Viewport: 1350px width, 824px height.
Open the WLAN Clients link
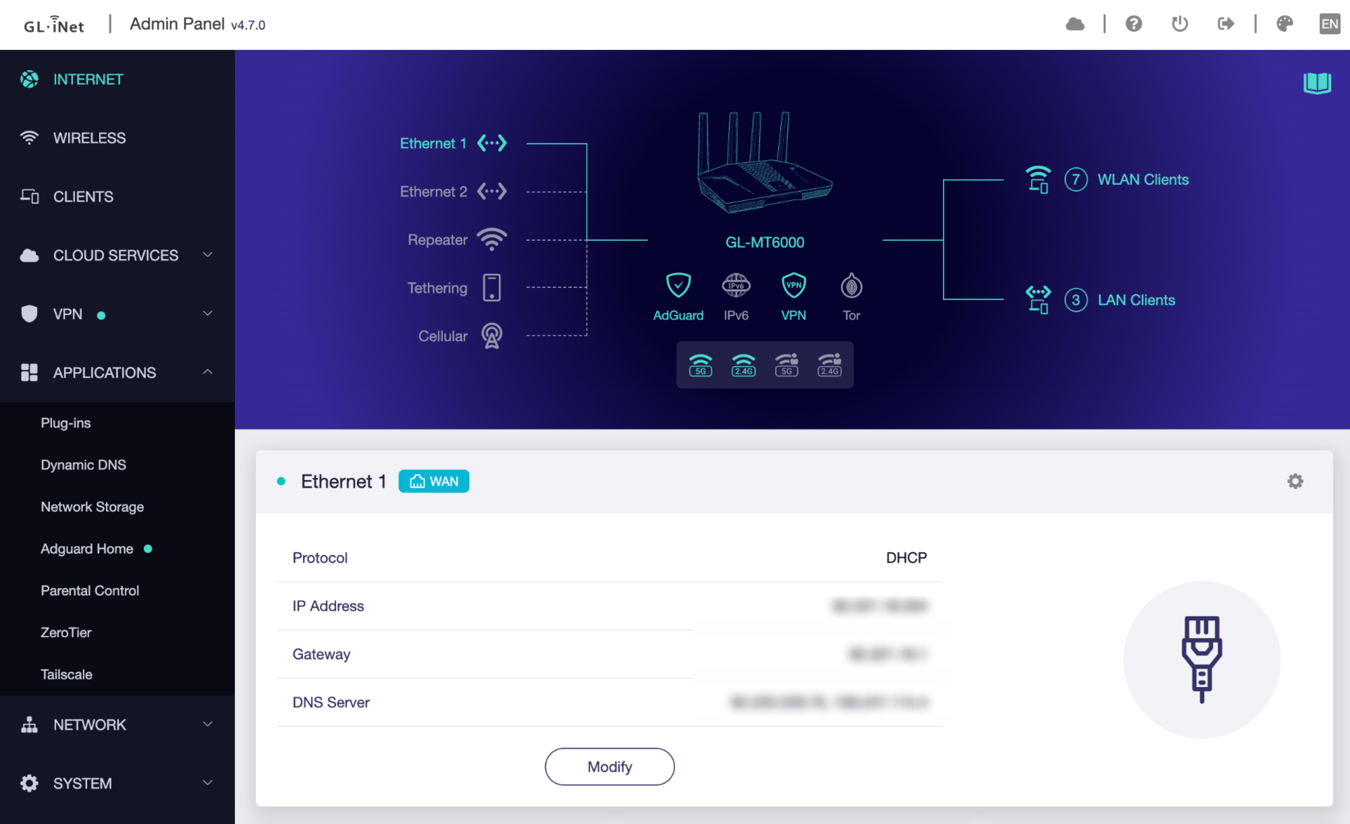pos(1143,180)
